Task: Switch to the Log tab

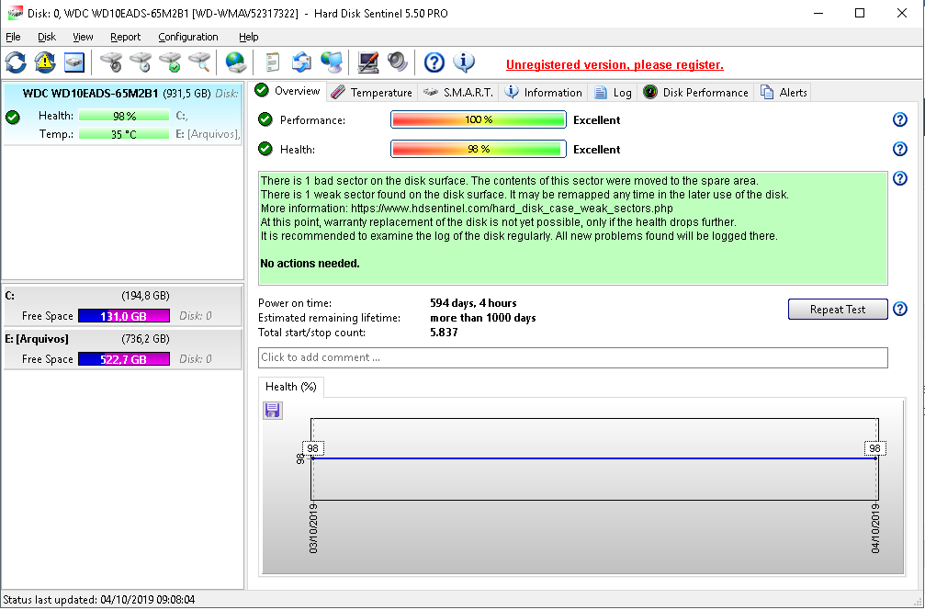Action: click(613, 93)
